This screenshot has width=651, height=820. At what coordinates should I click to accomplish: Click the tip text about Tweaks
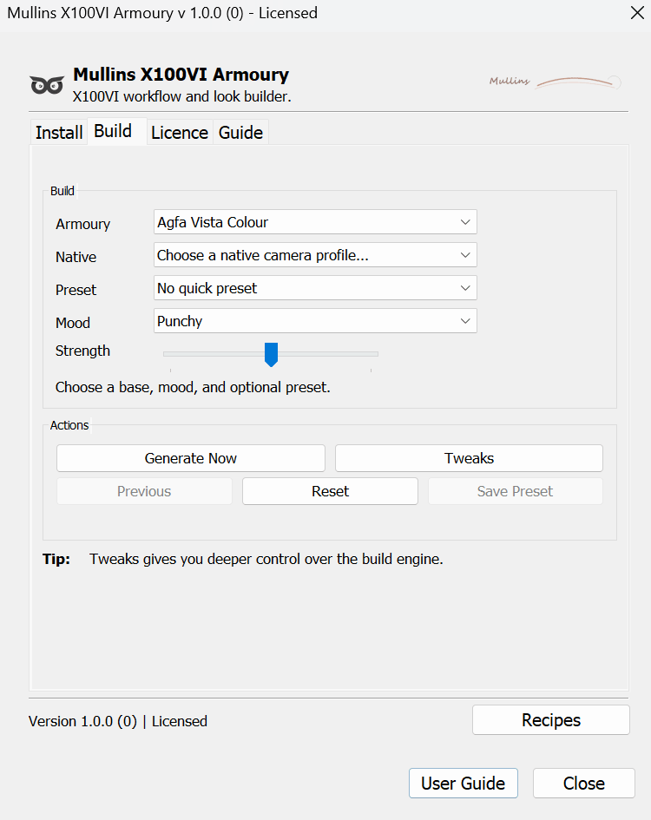coord(266,559)
